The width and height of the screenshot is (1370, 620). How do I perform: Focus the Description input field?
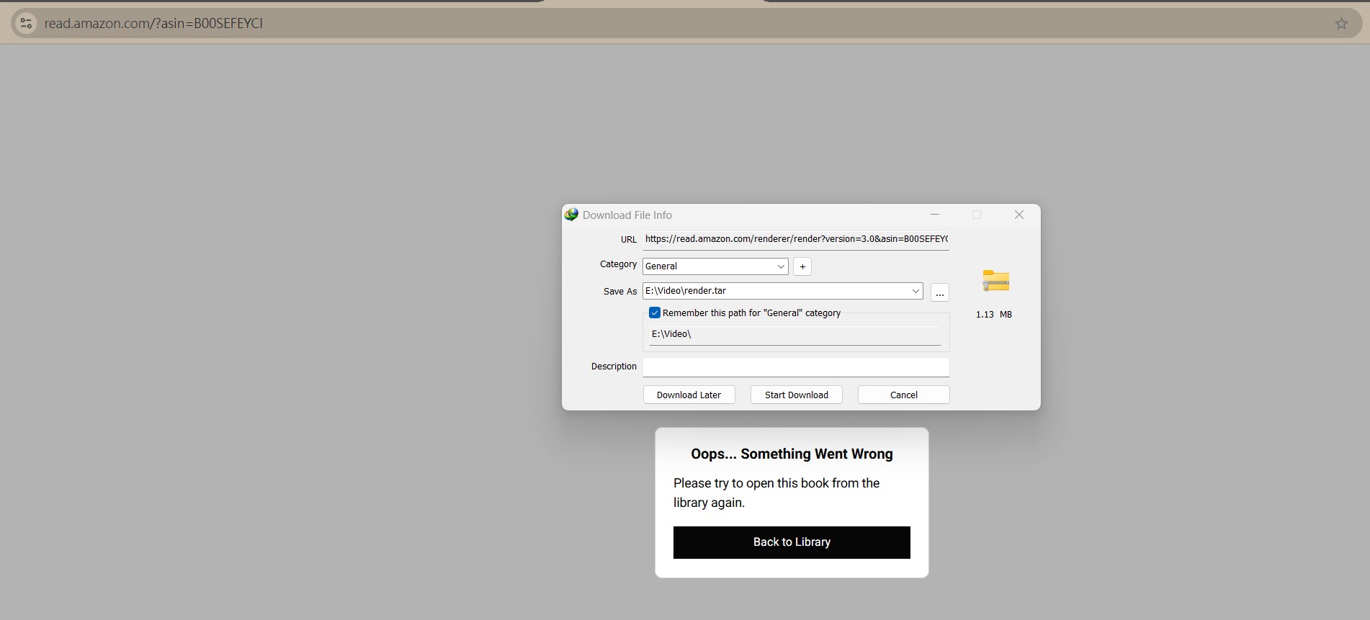(x=795, y=367)
